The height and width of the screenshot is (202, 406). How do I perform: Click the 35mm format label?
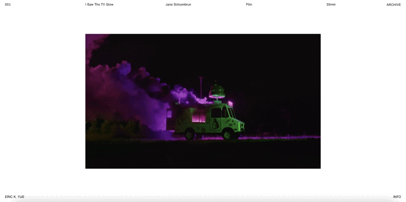(x=331, y=5)
